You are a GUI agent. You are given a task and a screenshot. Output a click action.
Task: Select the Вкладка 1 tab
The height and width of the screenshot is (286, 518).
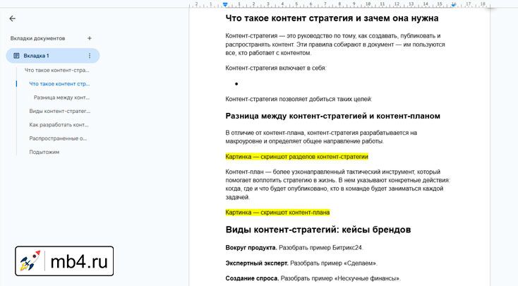point(53,56)
